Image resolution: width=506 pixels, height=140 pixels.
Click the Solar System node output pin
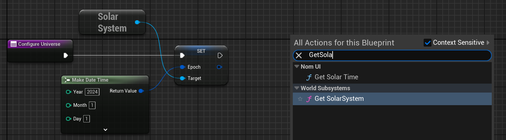[137, 22]
